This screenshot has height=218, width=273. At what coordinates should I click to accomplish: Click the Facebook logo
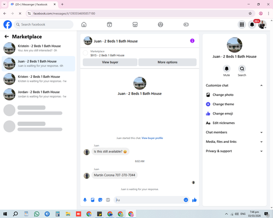(x=8, y=25)
